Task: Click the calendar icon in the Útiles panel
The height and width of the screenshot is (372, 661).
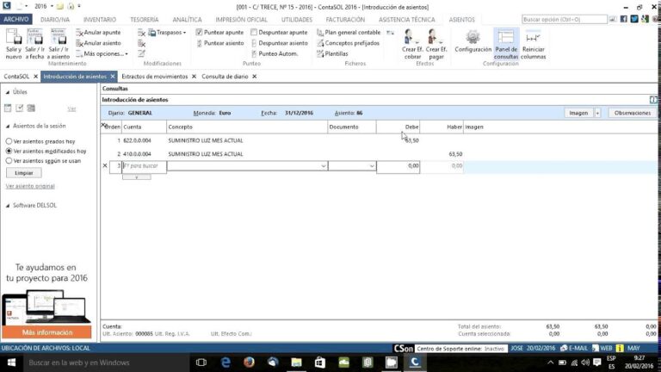Action: 8,108
